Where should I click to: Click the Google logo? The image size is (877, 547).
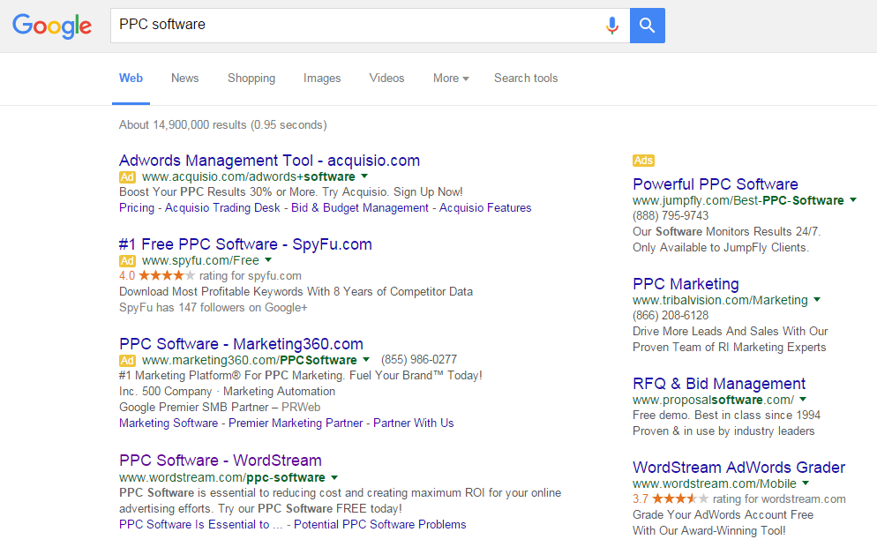(x=52, y=26)
